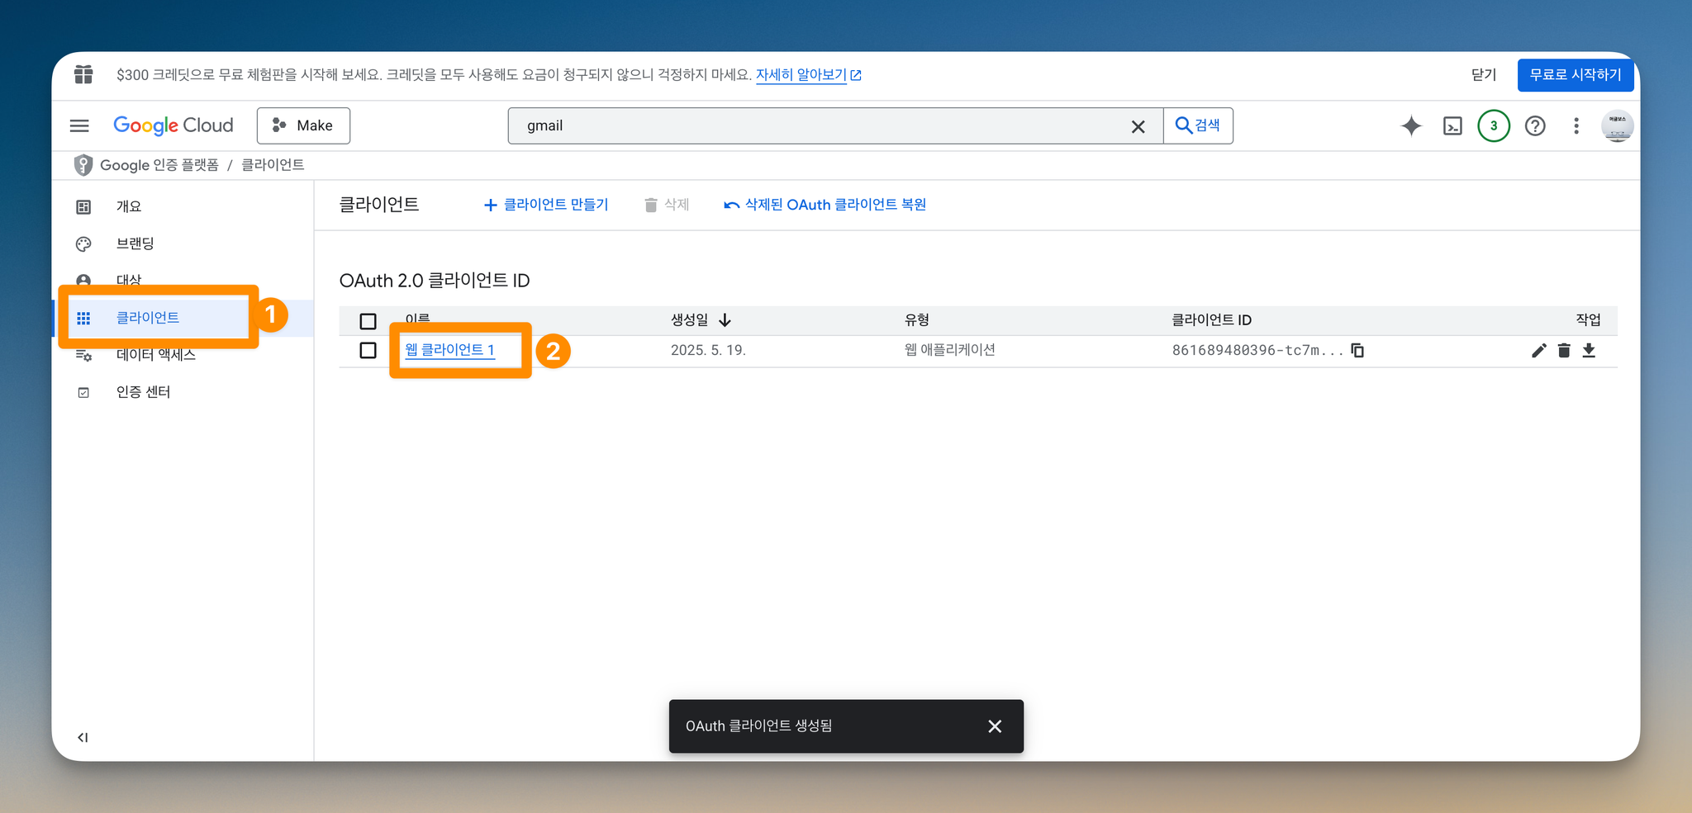Download the OAuth client JSON
The image size is (1692, 813).
(1589, 351)
